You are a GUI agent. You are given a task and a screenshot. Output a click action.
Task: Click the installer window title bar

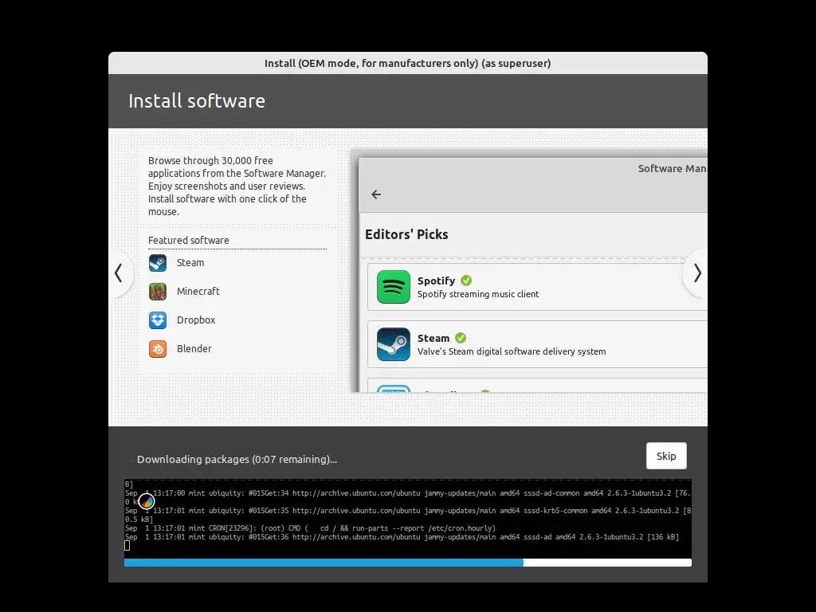point(408,63)
